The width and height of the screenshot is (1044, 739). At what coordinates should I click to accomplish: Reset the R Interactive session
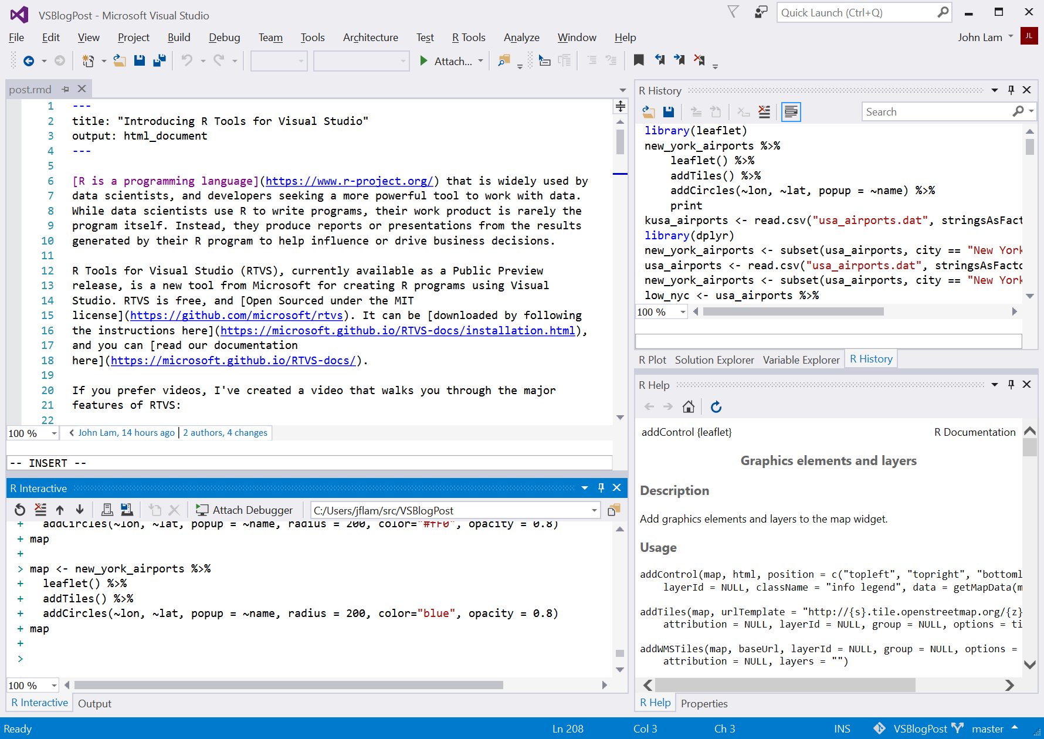(x=20, y=510)
